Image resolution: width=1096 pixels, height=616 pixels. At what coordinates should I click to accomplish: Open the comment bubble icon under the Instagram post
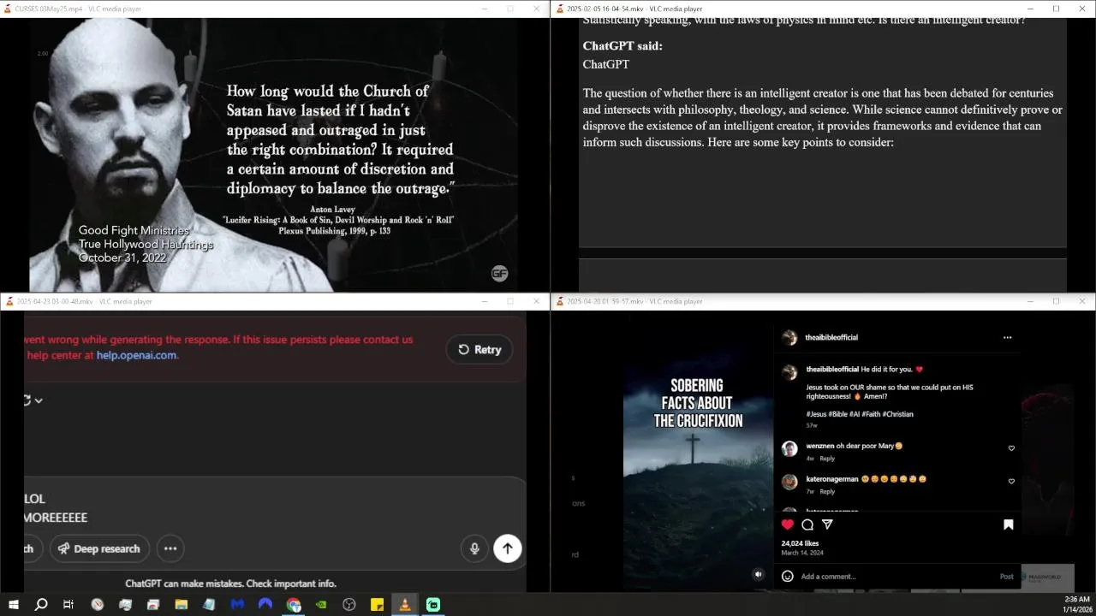(x=807, y=524)
